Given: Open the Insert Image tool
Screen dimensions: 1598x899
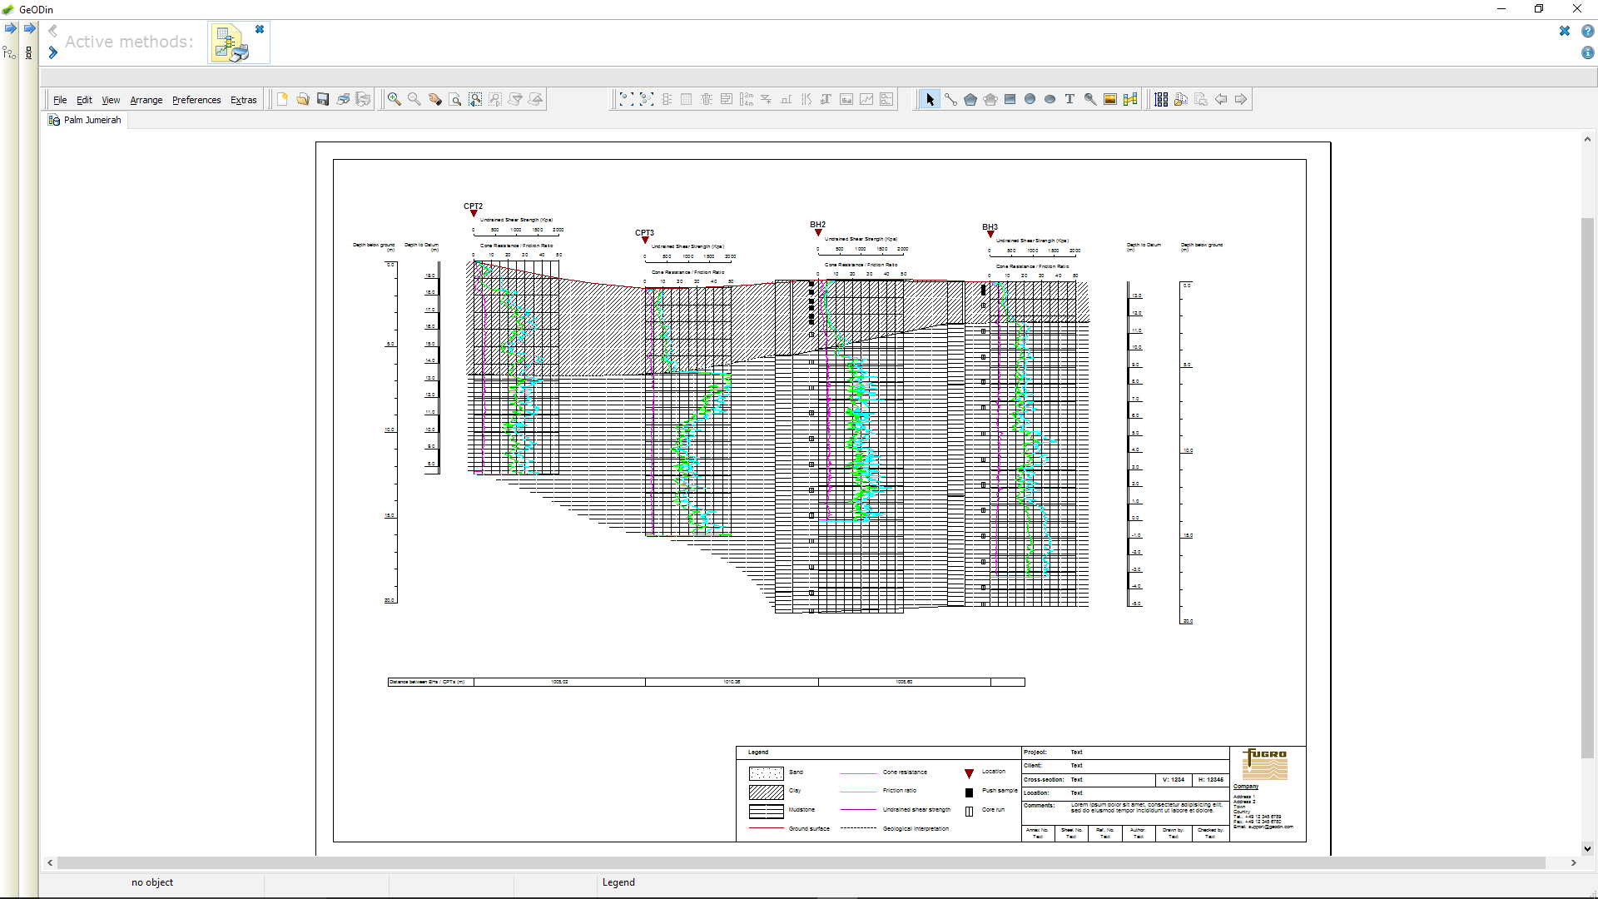Looking at the screenshot, I should [x=1109, y=99].
